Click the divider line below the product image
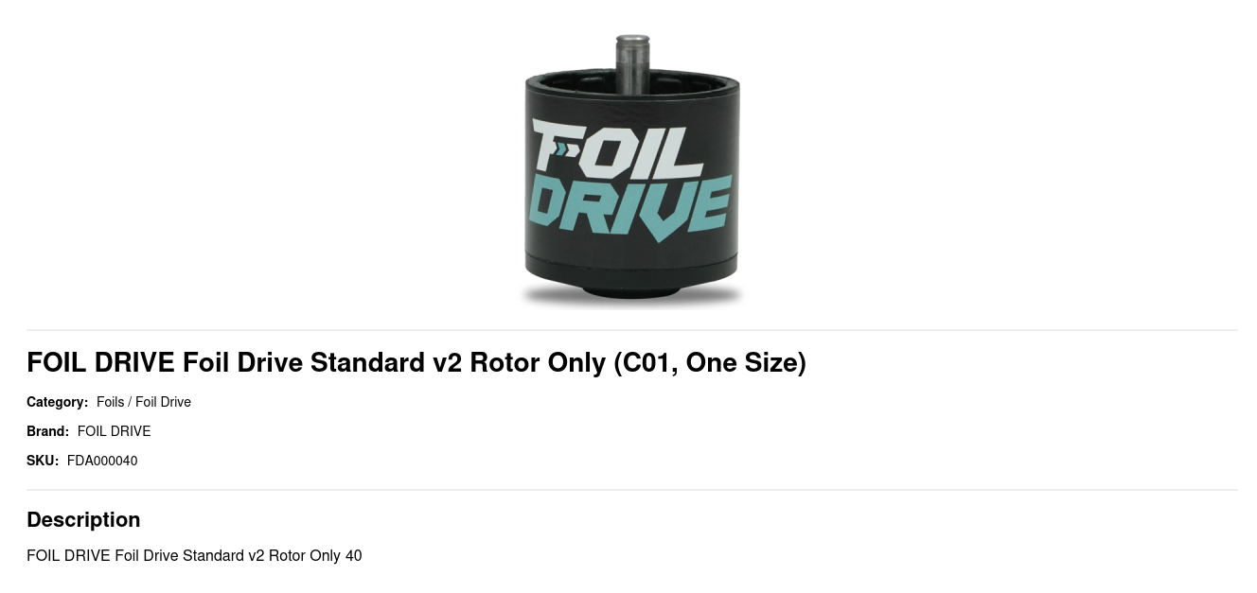The height and width of the screenshot is (593, 1257). point(631,330)
